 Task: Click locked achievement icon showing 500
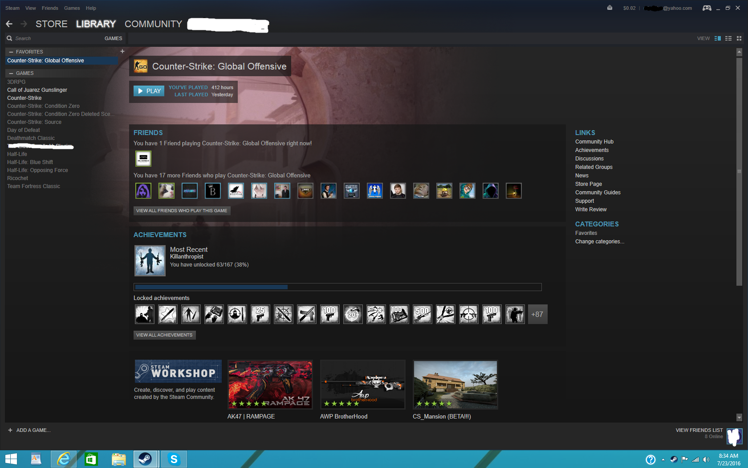[423, 314]
